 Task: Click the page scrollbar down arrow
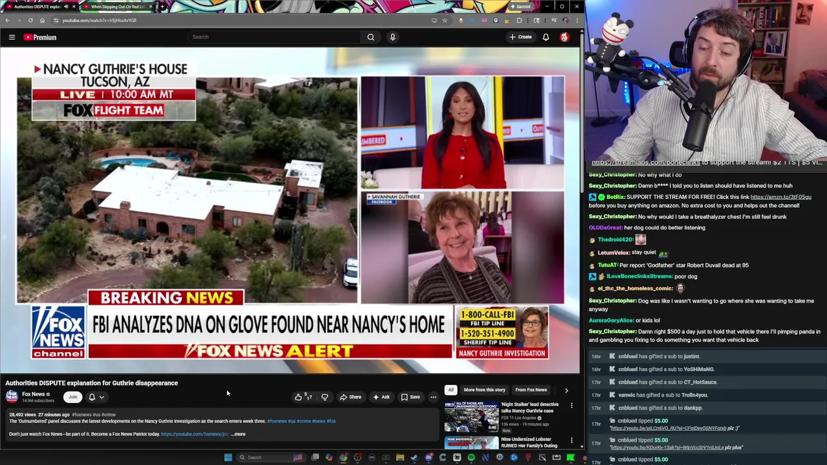(581, 446)
